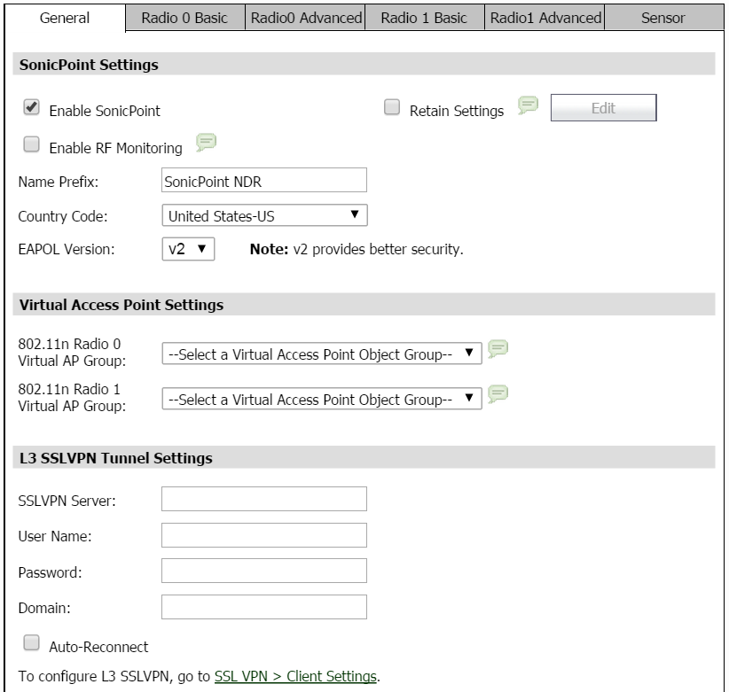This screenshot has width=729, height=692.
Task: Click the note 'v2 provides better security.'
Action: [x=378, y=249]
